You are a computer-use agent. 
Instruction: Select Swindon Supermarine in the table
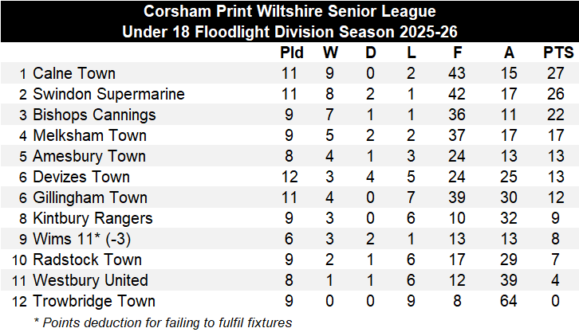[108, 94]
